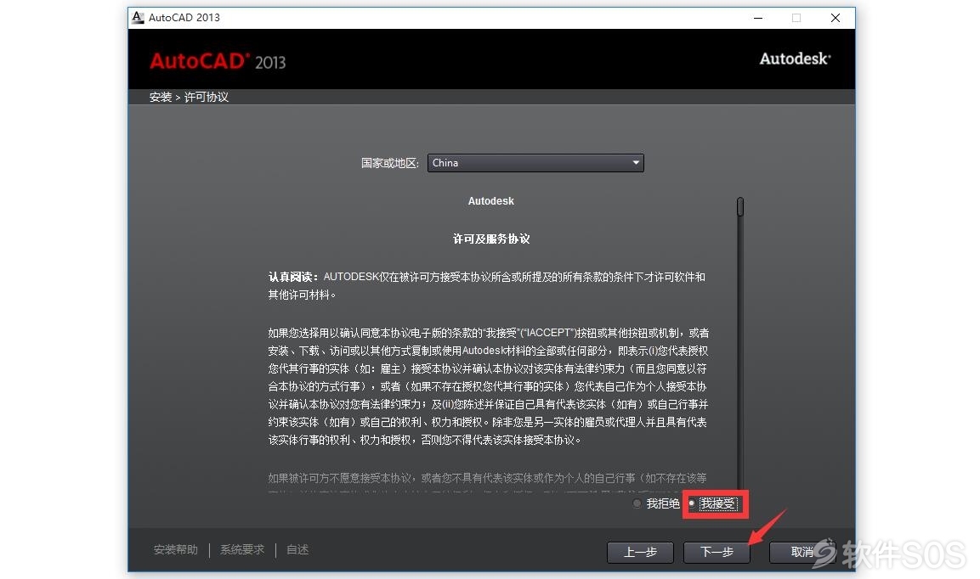Click the 下一步 (Next) button
Image resolution: width=980 pixels, height=579 pixels.
[x=717, y=552]
